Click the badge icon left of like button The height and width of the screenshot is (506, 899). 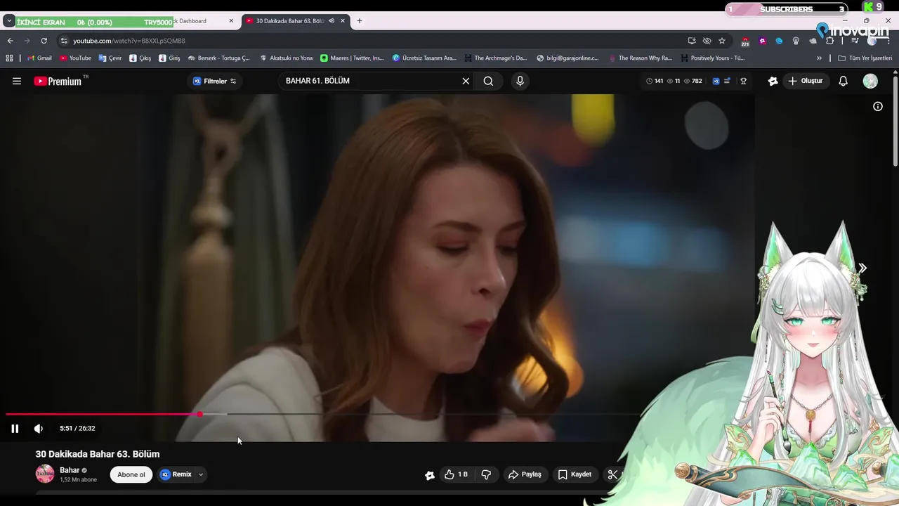(x=430, y=475)
